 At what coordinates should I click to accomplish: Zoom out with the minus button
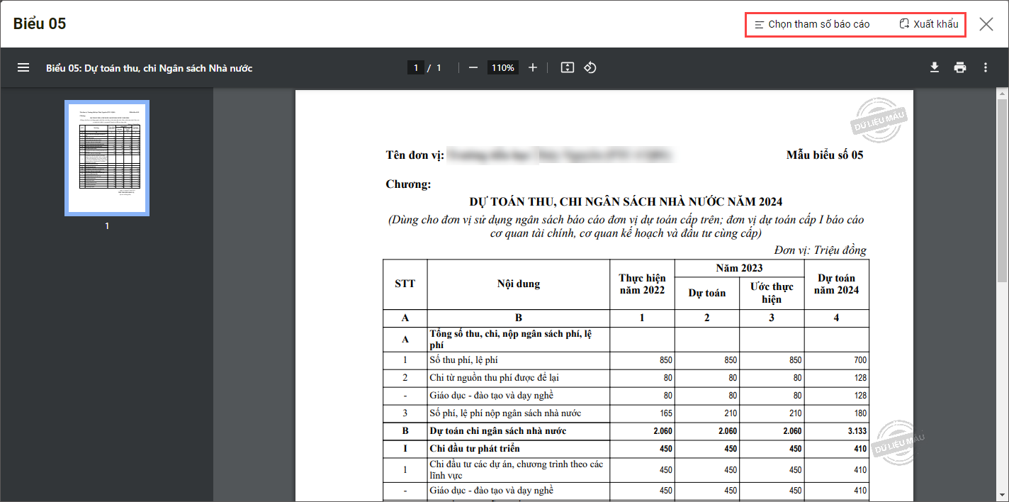(x=473, y=68)
